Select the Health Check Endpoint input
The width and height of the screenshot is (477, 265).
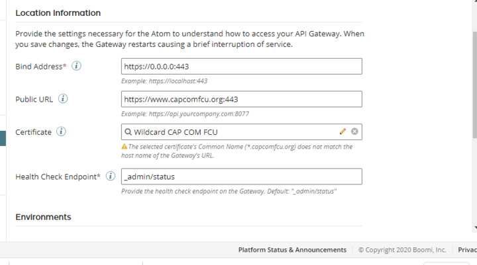coord(242,176)
